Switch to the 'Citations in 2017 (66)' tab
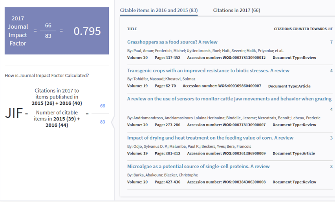 tap(236, 10)
